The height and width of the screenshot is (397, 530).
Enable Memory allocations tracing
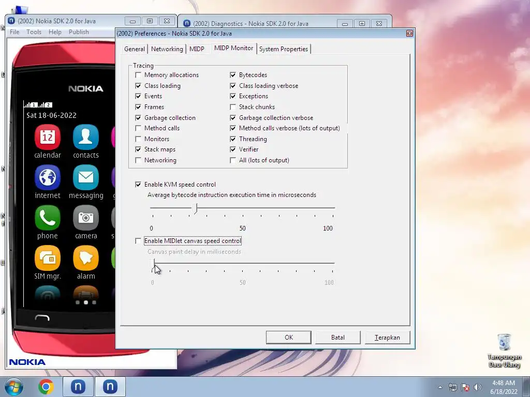138,75
